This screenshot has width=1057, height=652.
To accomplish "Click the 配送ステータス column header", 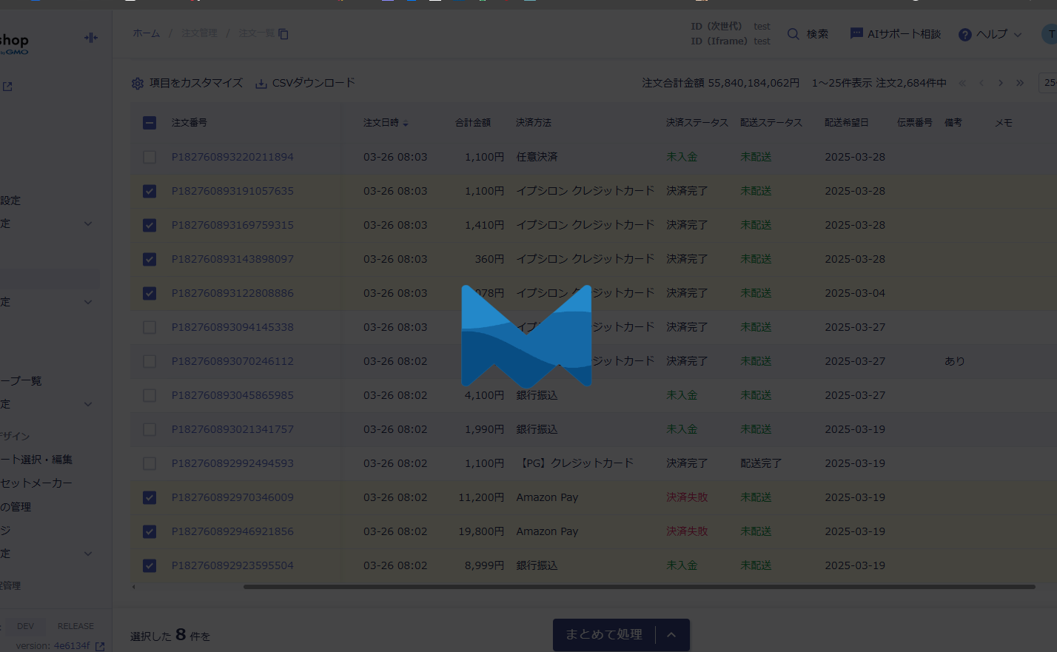I will 771,123.
